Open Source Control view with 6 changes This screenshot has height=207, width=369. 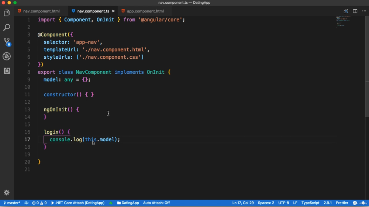coord(7,42)
